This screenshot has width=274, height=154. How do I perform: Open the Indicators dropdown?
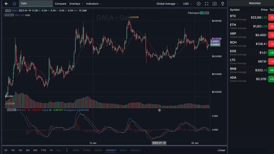coord(93,4)
